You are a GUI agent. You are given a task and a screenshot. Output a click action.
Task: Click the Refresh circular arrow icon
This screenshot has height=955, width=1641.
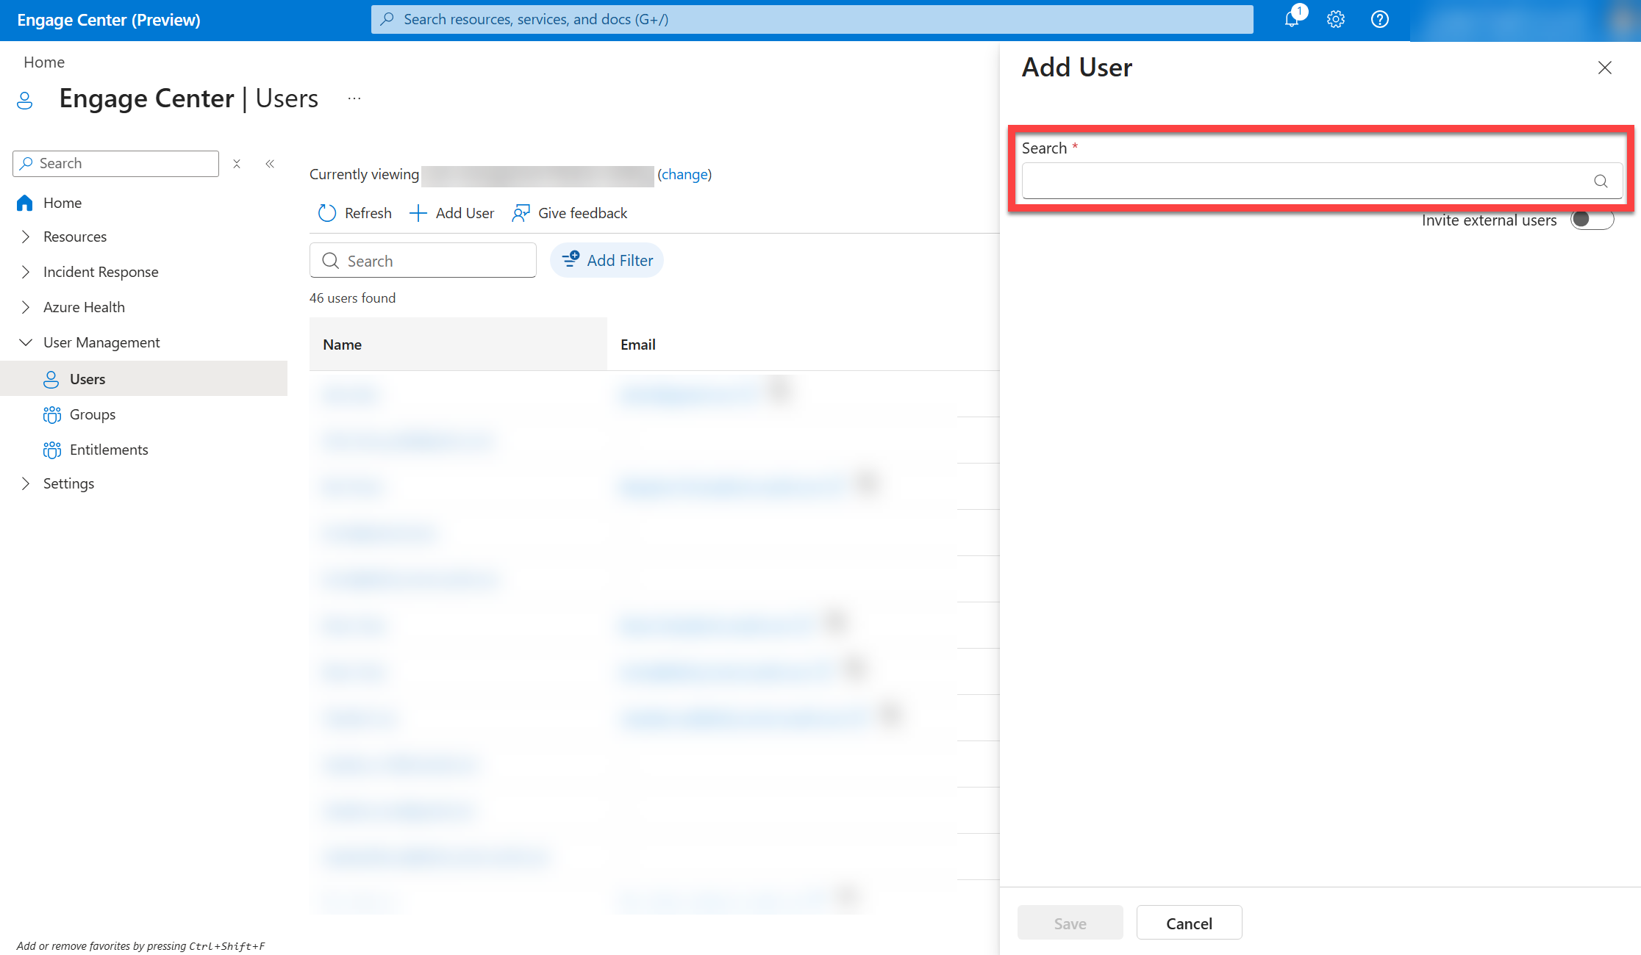pyautogui.click(x=327, y=213)
